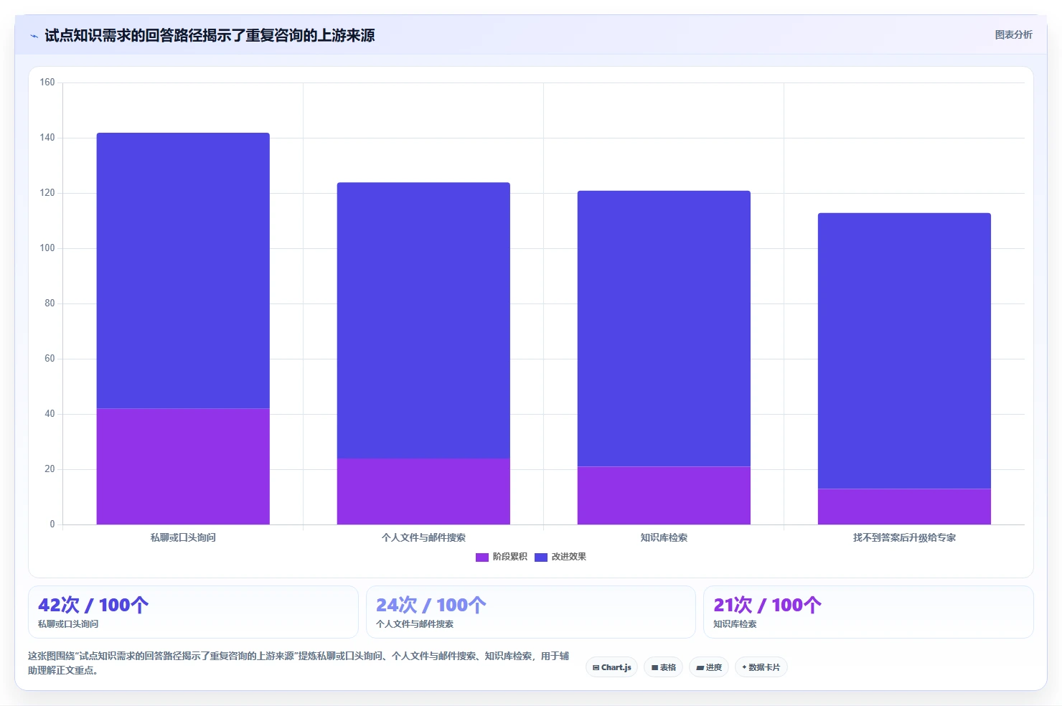
Task: Toggle the 阶段累积 legend purple swatch
Action: tap(482, 557)
